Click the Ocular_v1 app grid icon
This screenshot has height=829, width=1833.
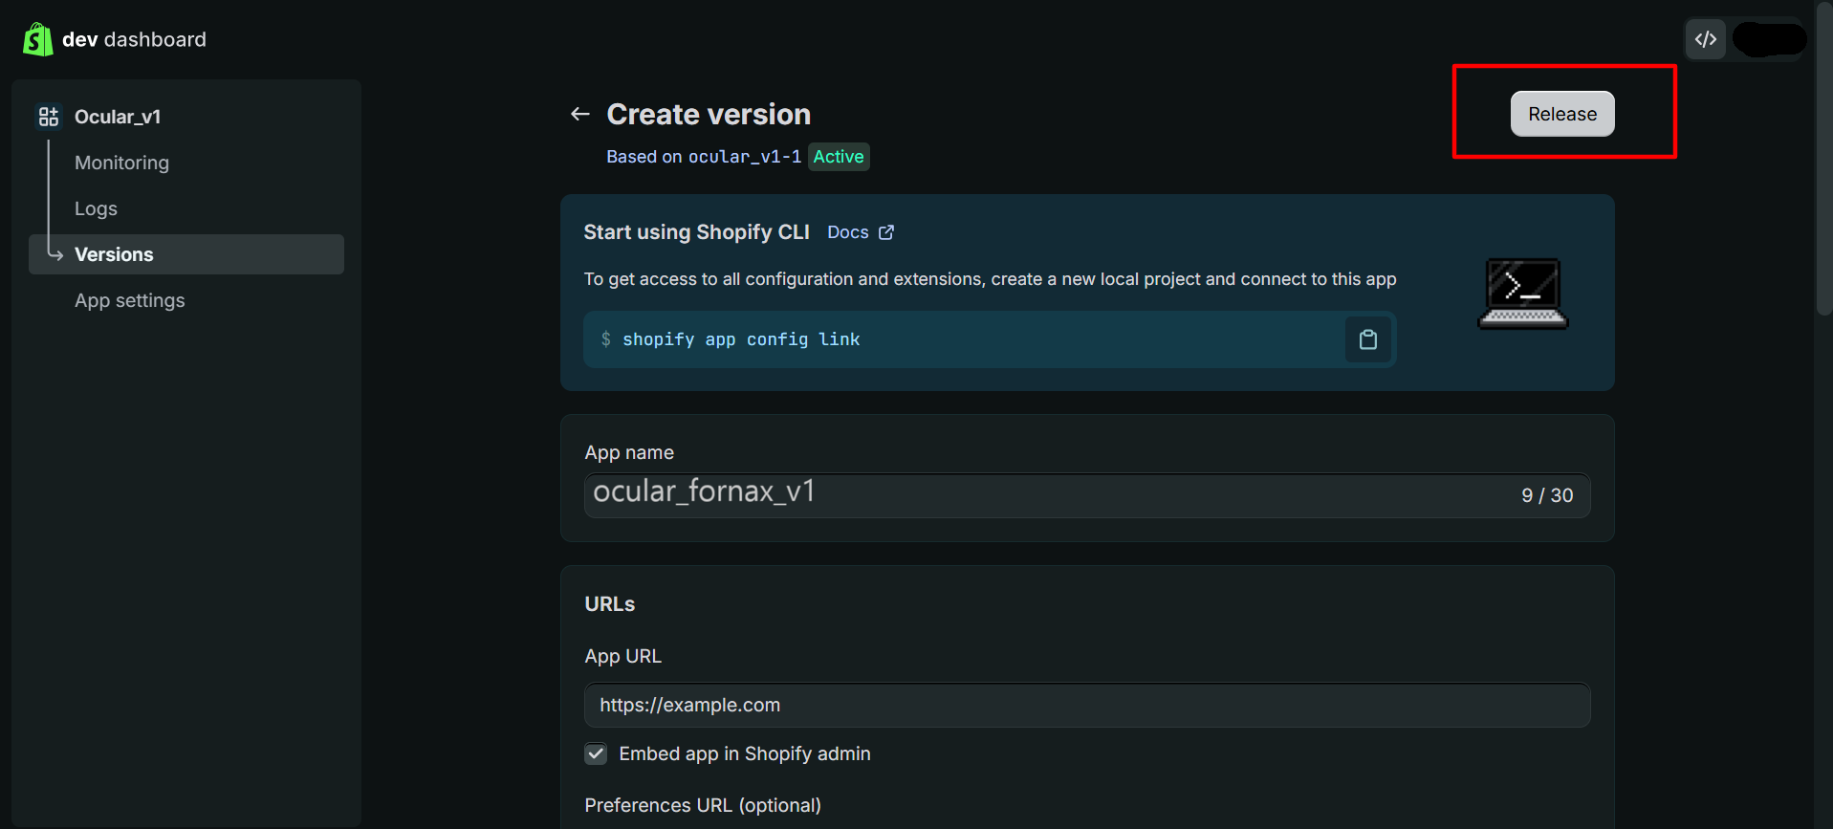pos(49,117)
